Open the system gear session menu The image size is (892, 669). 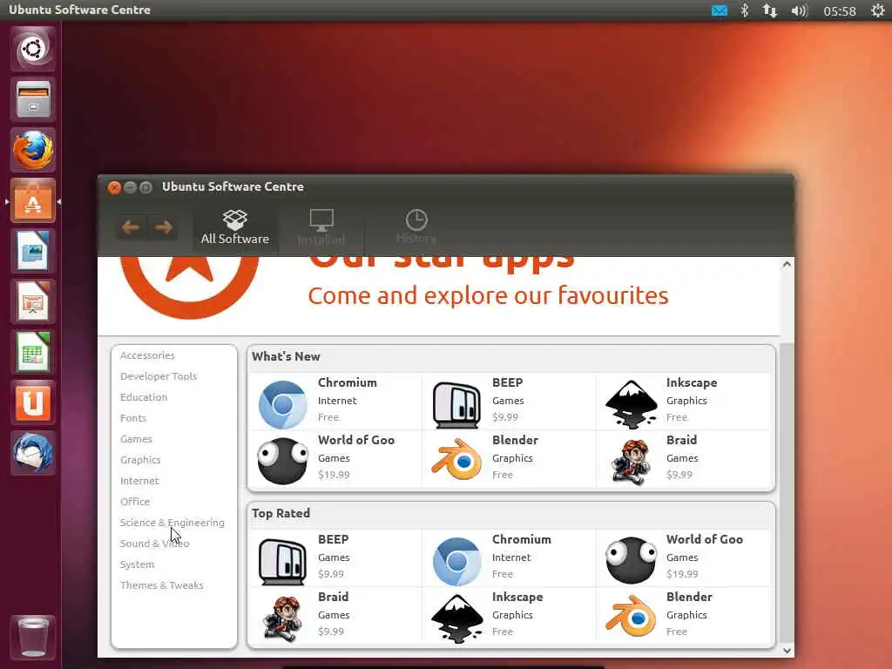point(878,10)
